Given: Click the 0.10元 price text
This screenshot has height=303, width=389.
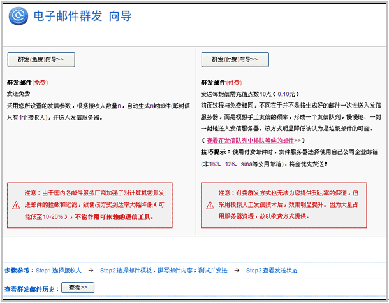Looking at the screenshot, I should [286, 94].
